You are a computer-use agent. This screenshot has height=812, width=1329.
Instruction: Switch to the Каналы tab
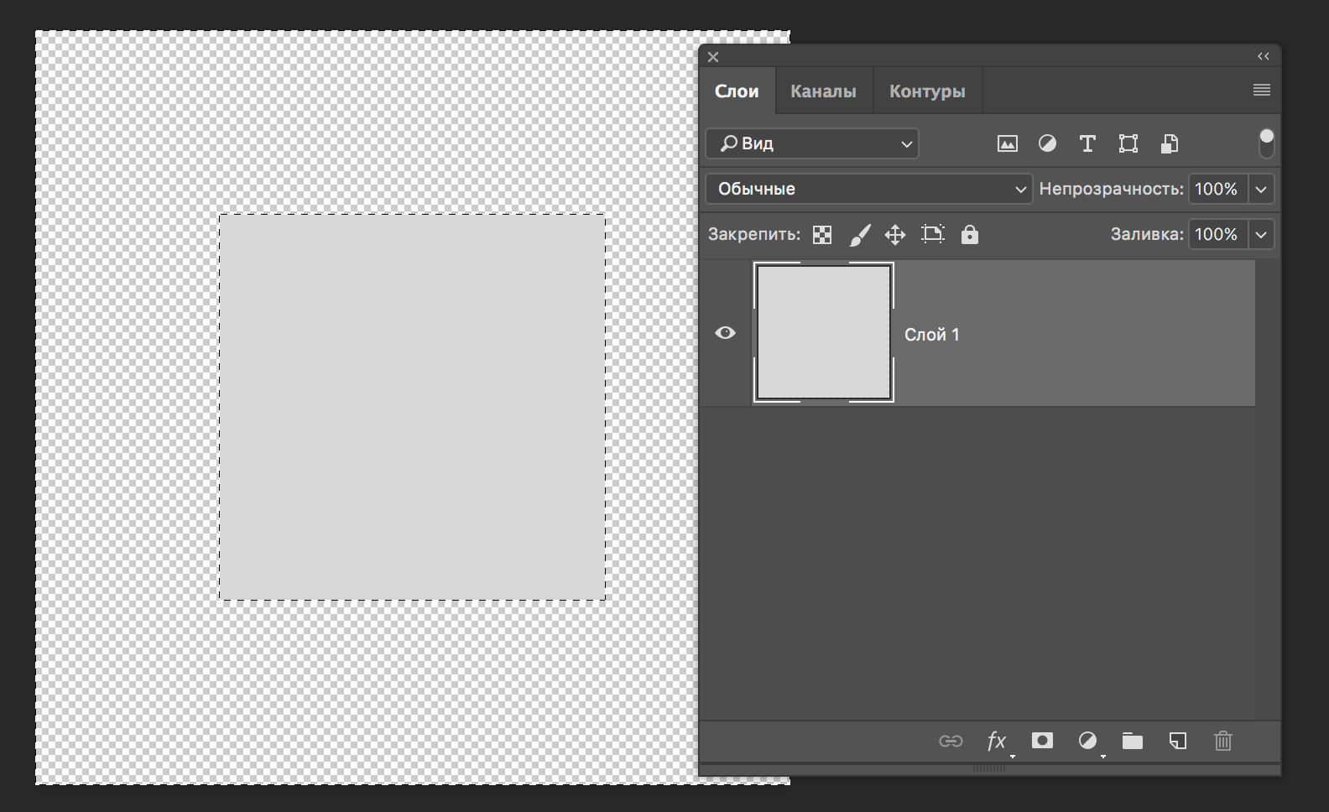(x=823, y=91)
